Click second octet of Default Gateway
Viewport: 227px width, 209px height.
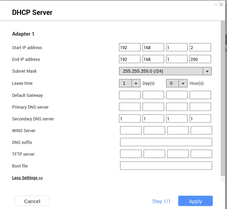click(153, 95)
